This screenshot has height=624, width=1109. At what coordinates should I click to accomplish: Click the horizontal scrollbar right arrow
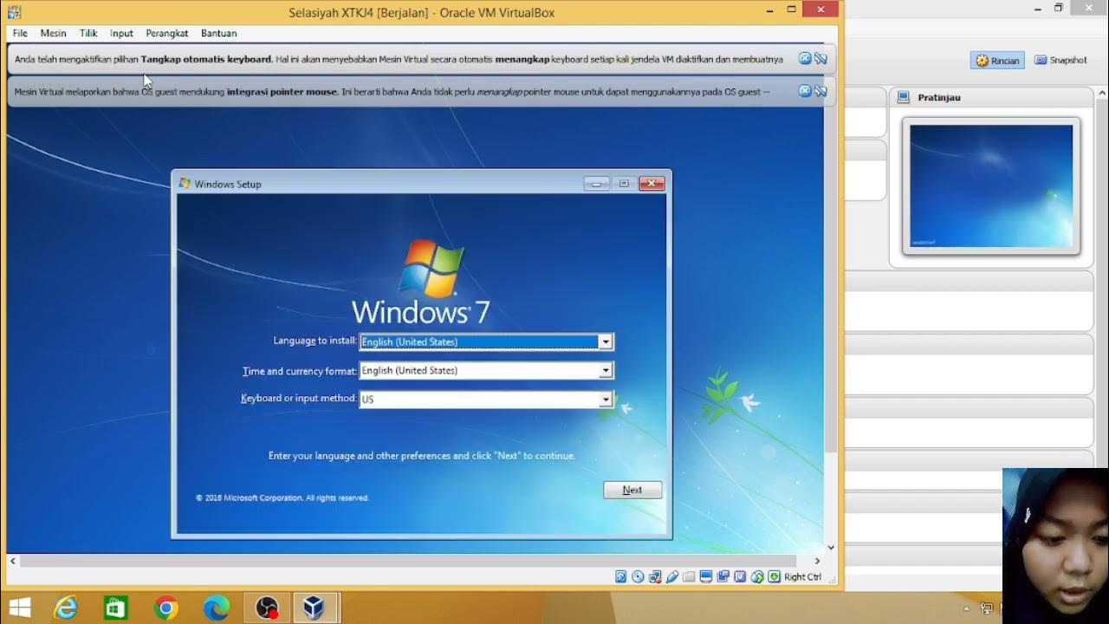pos(817,561)
